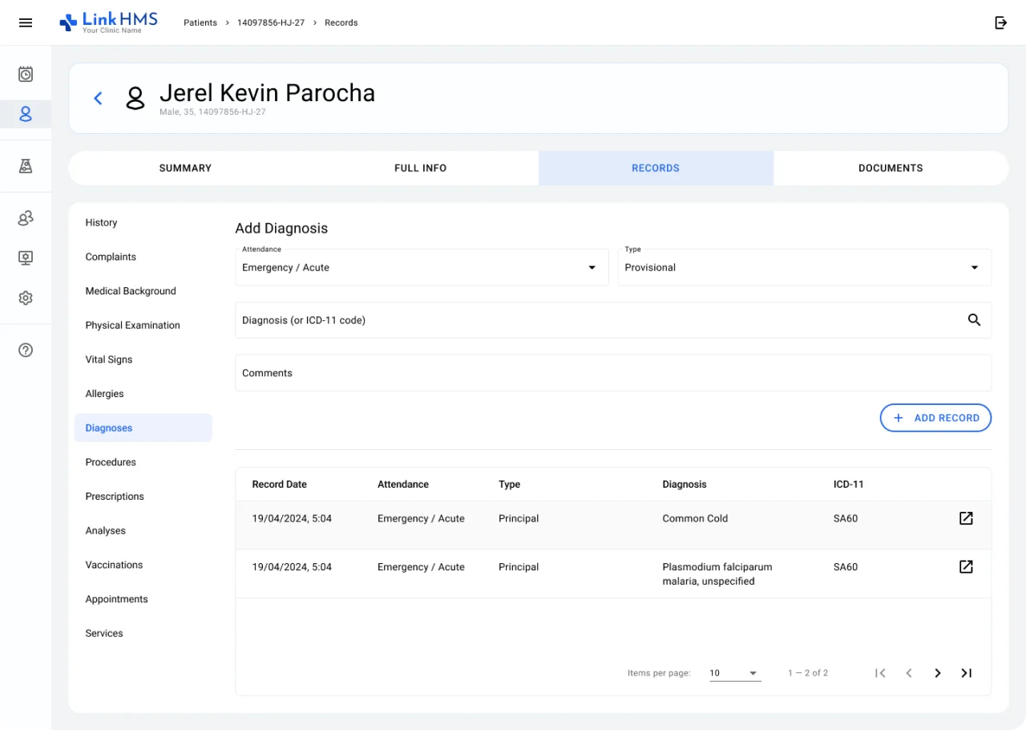Expand the Type dropdown showing Provisional
This screenshot has height=730, width=1026.
[x=804, y=267]
